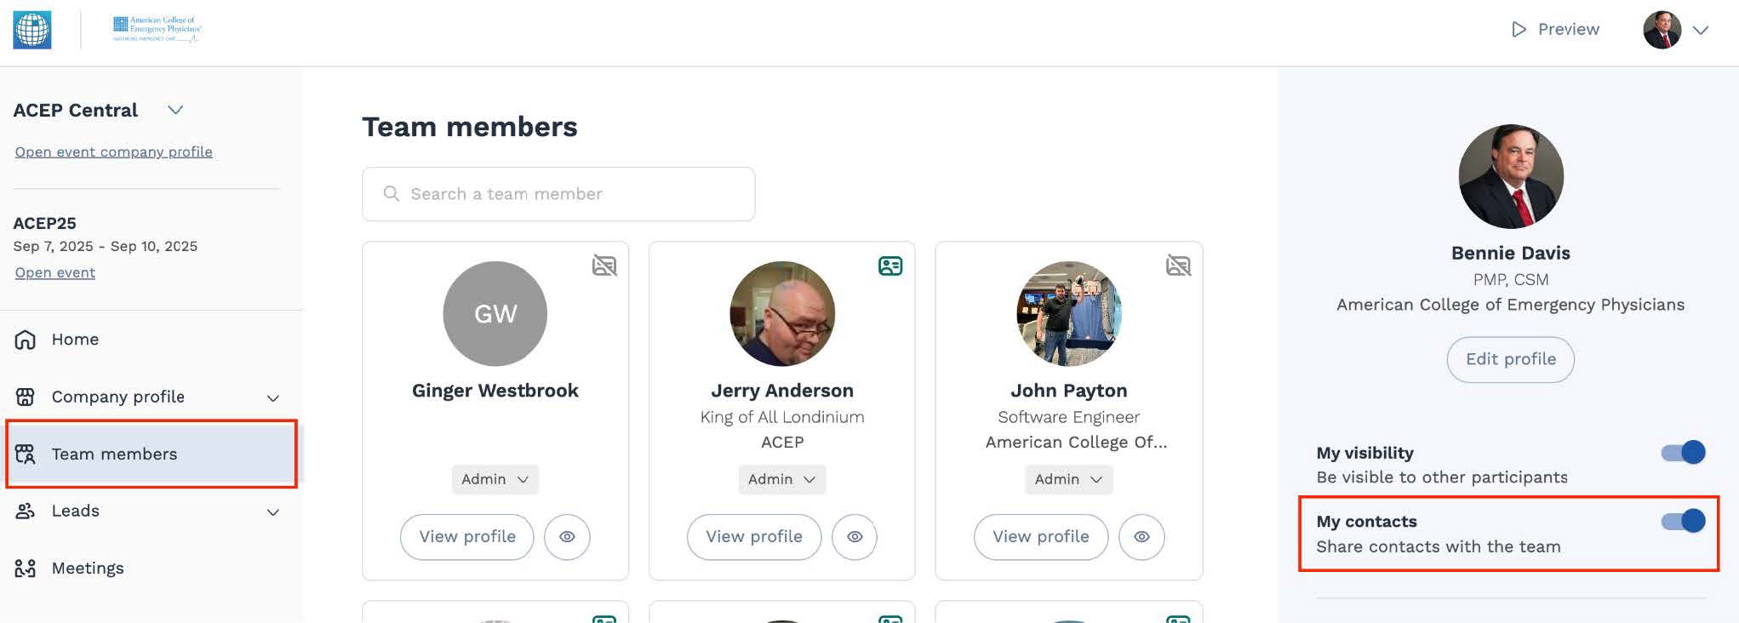The image size is (1739, 623).
Task: Click John Payton's contact card icon
Action: tap(1178, 266)
